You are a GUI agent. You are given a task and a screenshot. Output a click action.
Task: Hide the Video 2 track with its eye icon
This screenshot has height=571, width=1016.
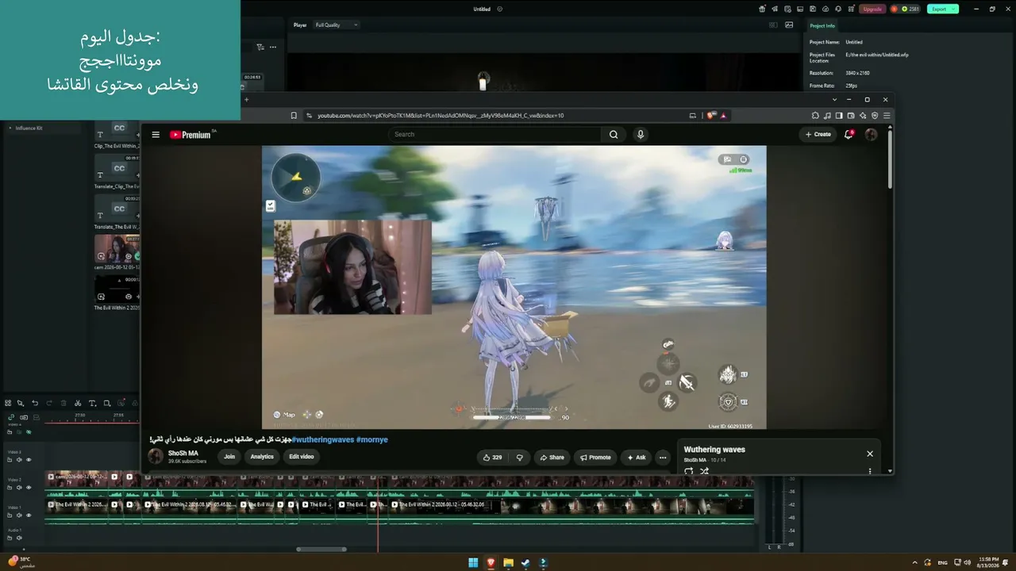(x=29, y=488)
